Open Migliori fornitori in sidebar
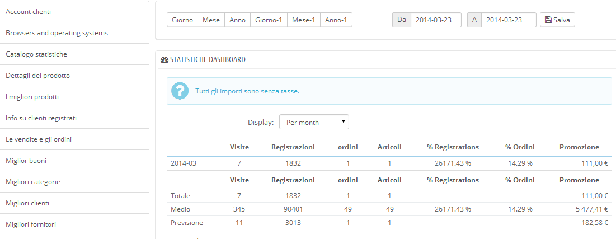The width and height of the screenshot is (616, 239). pyautogui.click(x=74, y=224)
